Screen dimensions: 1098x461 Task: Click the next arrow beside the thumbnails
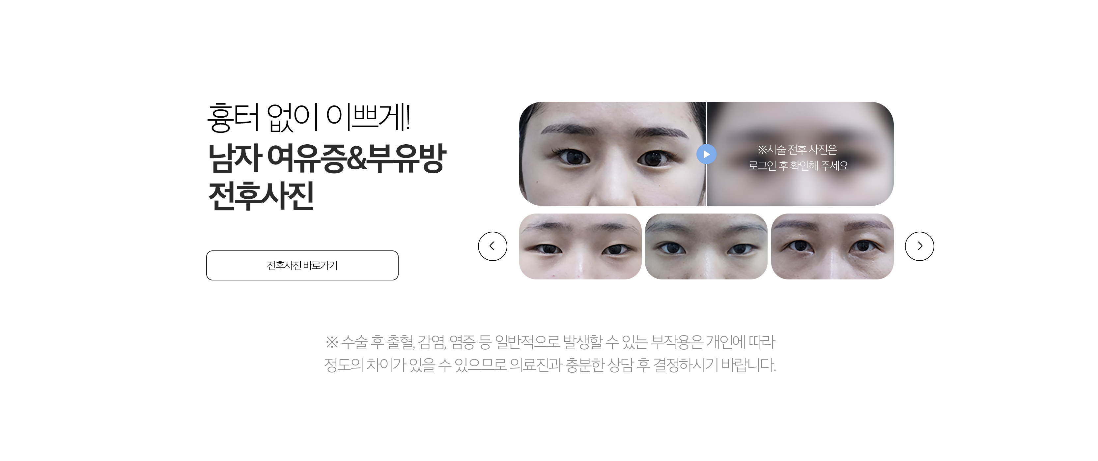click(919, 246)
